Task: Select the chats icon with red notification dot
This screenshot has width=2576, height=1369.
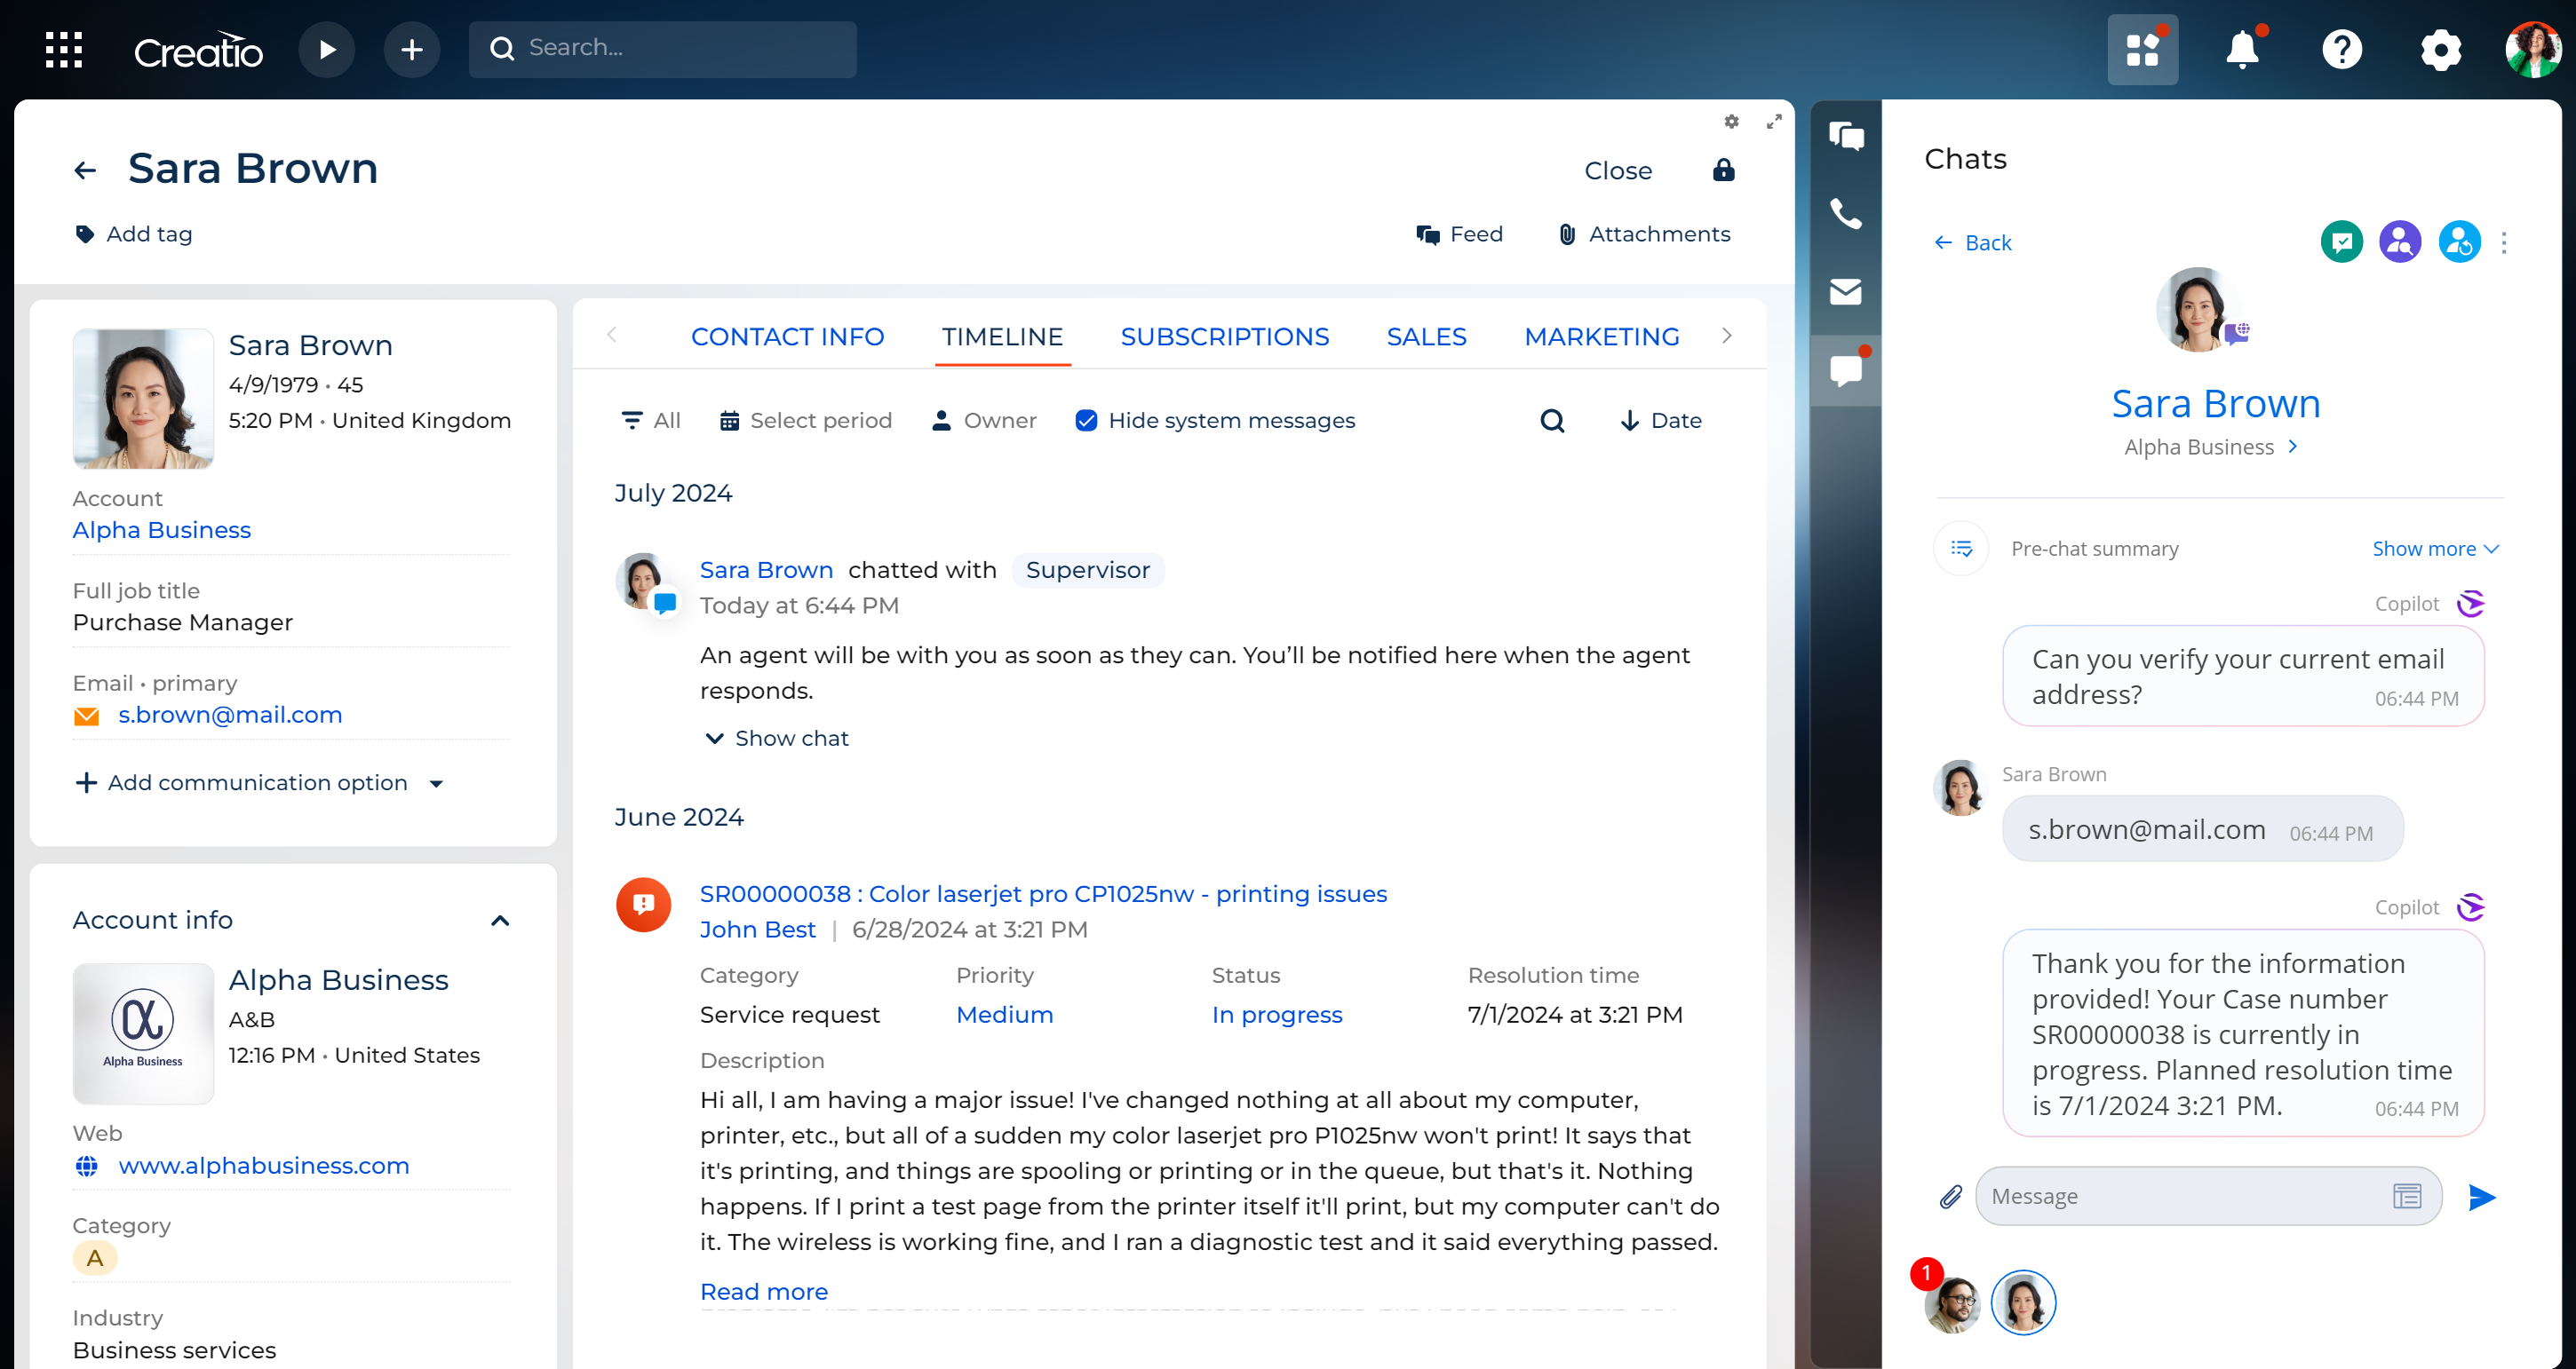Action: pos(1845,369)
